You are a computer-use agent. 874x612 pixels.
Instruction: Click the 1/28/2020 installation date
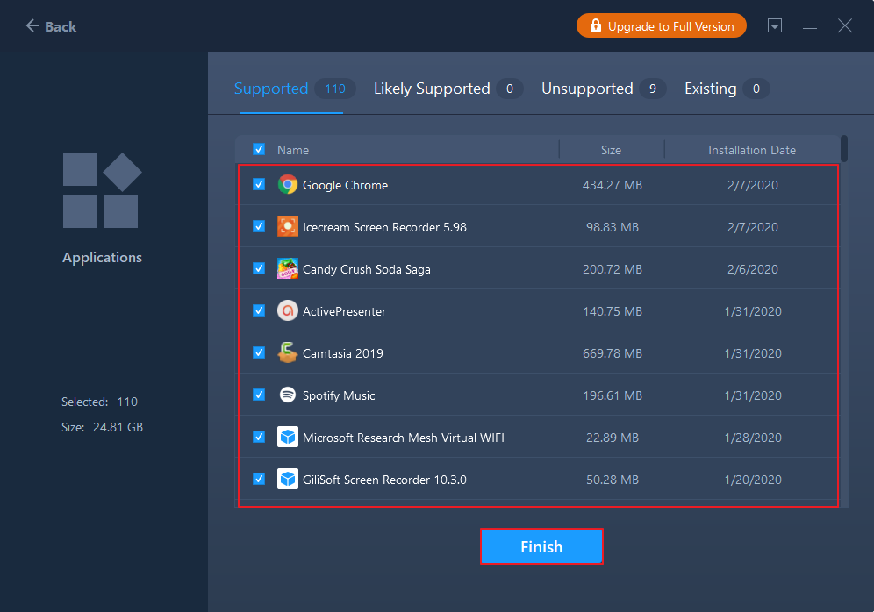tap(753, 438)
